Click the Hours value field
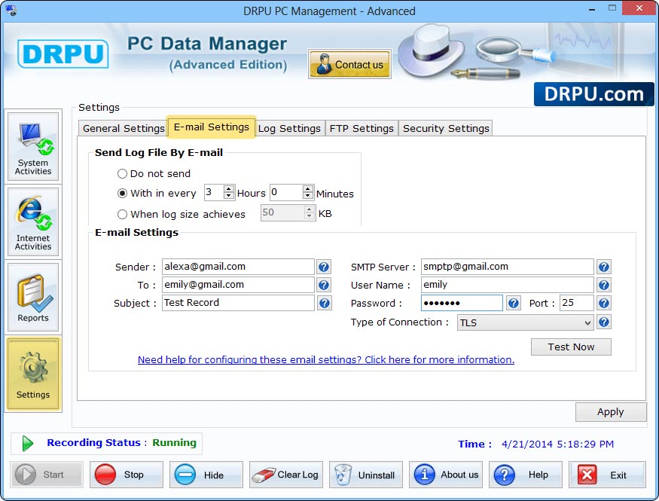The height and width of the screenshot is (501, 659). click(x=214, y=192)
